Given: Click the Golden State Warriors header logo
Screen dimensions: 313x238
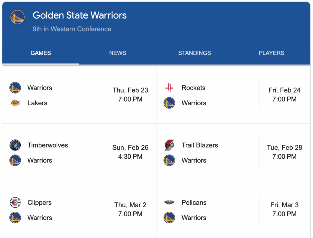Looking at the screenshot, I should (17, 17).
